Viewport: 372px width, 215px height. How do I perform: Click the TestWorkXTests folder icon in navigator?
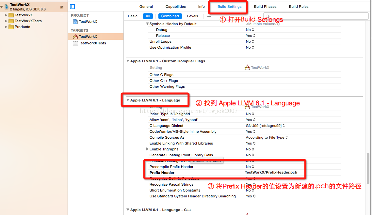[x=11, y=21]
